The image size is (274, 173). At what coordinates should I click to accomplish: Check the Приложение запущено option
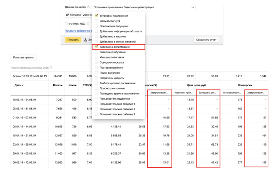tap(96, 26)
